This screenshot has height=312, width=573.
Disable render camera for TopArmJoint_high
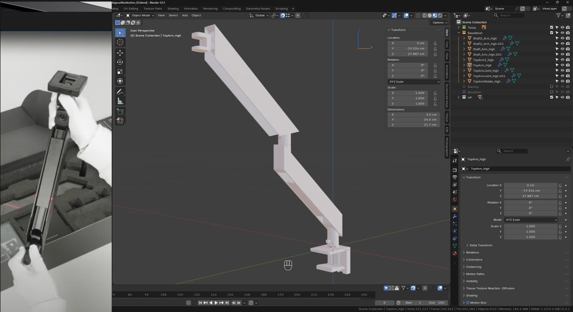point(568,70)
